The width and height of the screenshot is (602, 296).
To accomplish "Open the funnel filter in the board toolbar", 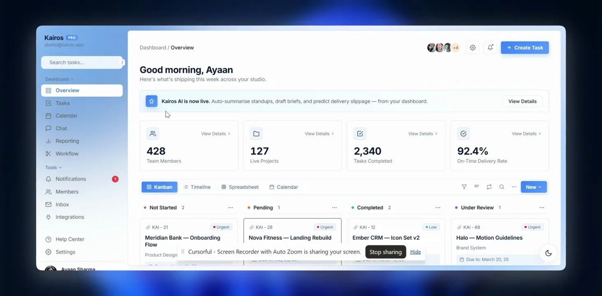I will [464, 187].
